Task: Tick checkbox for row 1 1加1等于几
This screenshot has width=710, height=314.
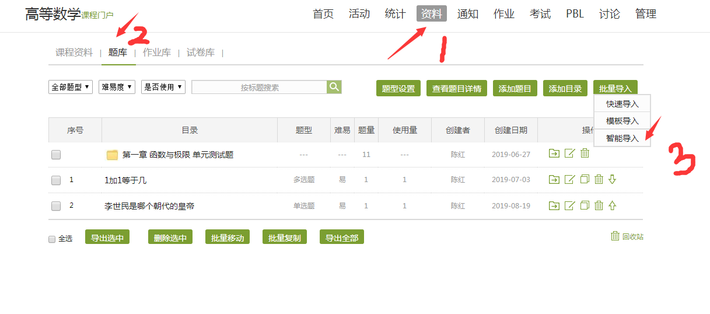Action: (56, 180)
